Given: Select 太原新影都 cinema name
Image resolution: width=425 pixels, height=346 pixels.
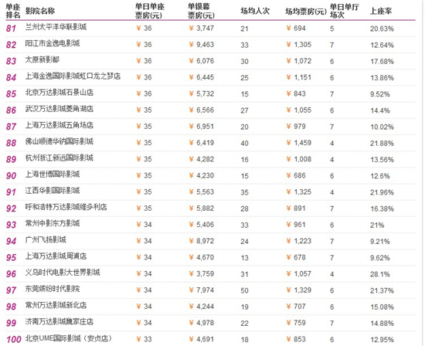Looking at the screenshot, I should coord(42,59).
